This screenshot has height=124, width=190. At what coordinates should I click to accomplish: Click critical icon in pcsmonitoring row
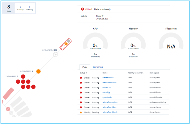pyautogui.click(x=81, y=107)
